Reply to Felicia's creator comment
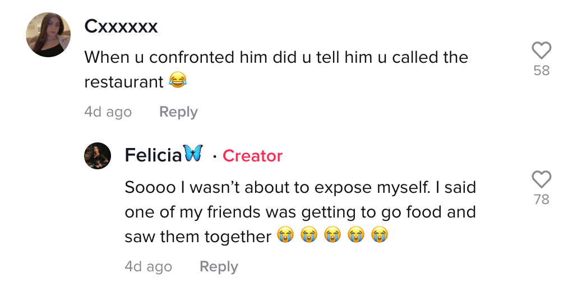The image size is (582, 296). coord(219,267)
